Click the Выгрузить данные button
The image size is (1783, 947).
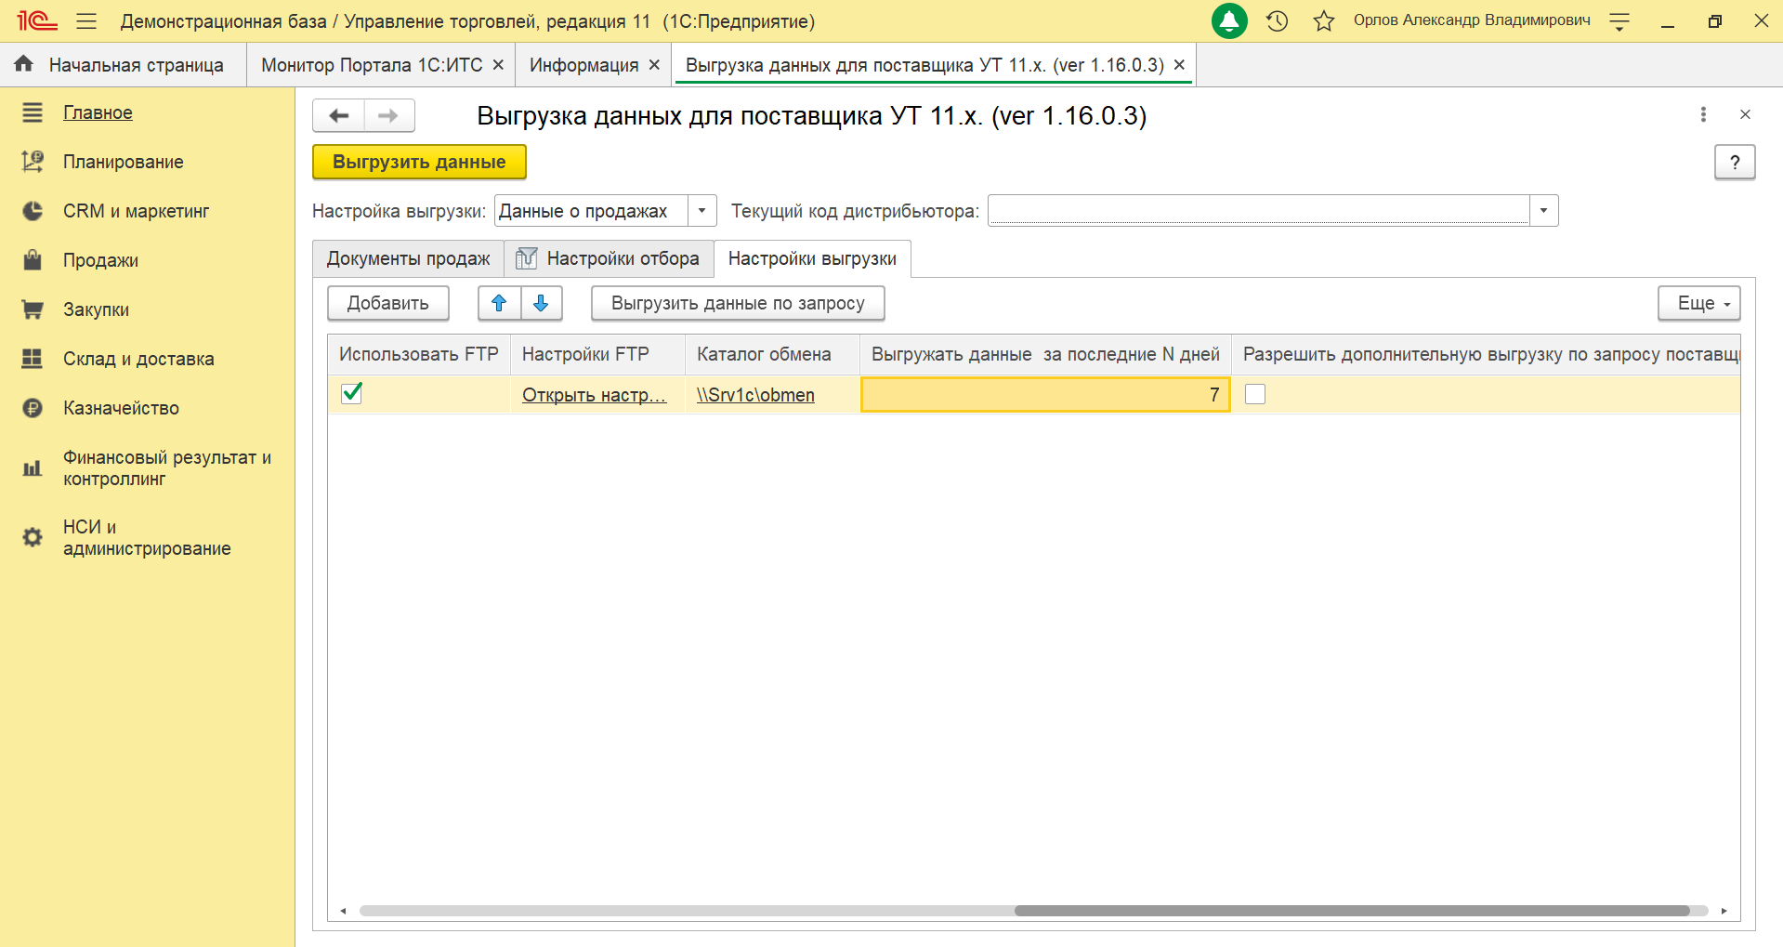tap(419, 162)
